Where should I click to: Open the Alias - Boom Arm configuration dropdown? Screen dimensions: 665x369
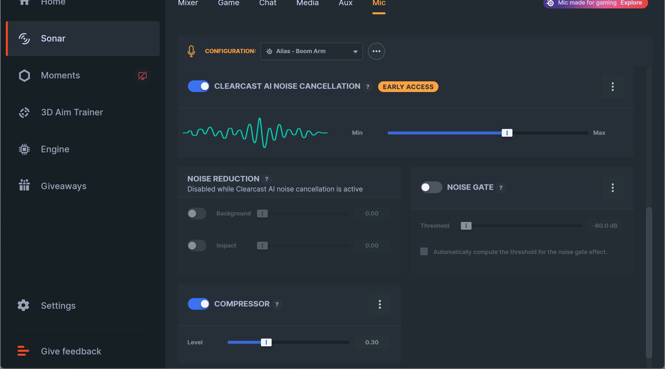point(311,51)
